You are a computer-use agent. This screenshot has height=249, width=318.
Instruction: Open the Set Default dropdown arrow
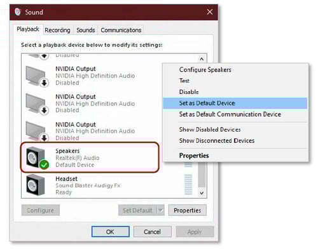coord(161,210)
